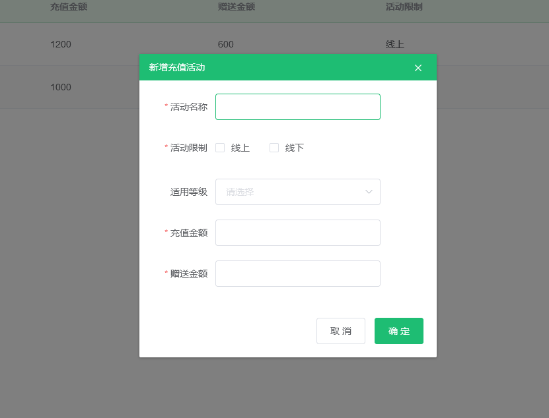Click the dropdown arrow beside 请选择
Image resolution: width=549 pixels, height=418 pixels.
coord(369,192)
